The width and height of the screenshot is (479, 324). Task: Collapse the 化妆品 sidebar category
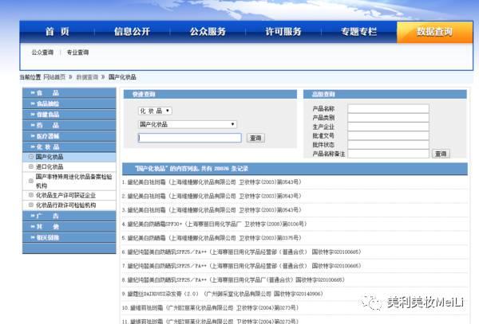[x=69, y=146]
